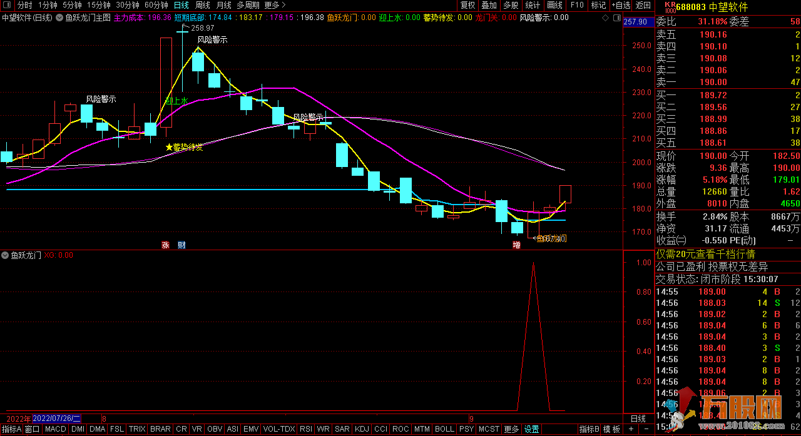Switch sub-chart to the ROC indicator
Viewport: 801px width, 436px height.
[x=401, y=429]
